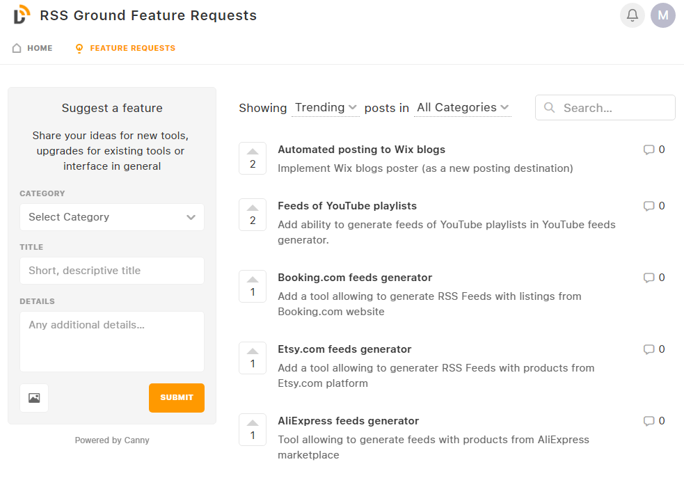This screenshot has width=684, height=478.
Task: Click the RSS Ground Feature Requests heading
Action: click(148, 15)
